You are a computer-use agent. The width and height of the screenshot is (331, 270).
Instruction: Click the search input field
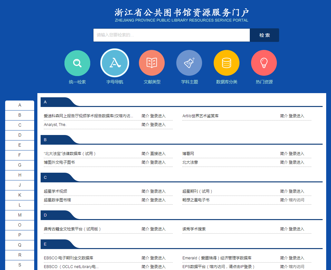[x=171, y=35]
